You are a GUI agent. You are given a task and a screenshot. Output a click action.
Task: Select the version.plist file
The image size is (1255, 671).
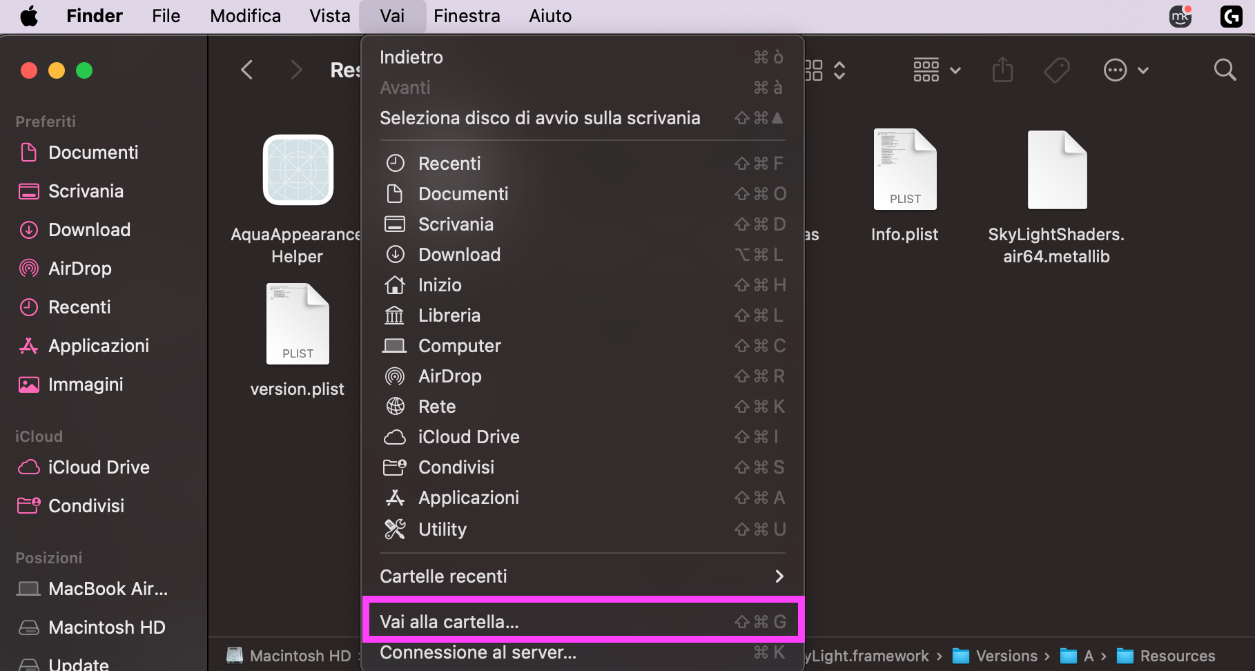[x=298, y=324]
